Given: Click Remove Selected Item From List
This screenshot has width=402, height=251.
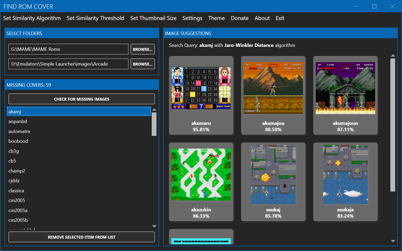Looking at the screenshot, I should [x=82, y=237].
